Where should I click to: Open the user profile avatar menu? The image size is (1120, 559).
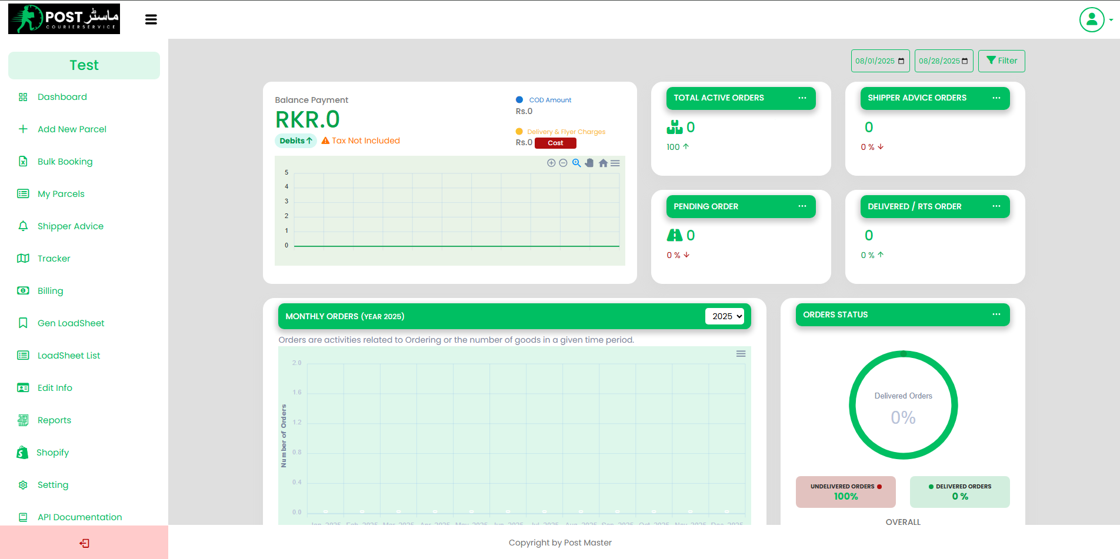pos(1094,20)
